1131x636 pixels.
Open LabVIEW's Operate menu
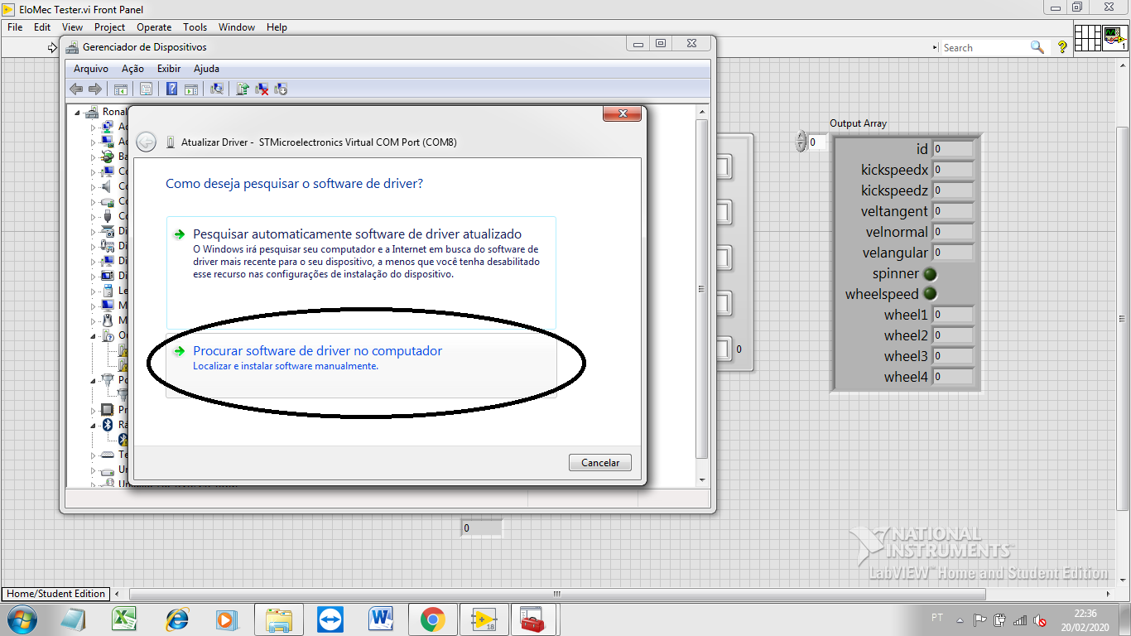pos(154,27)
